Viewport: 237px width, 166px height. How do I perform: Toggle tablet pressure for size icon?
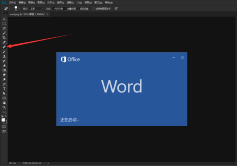116,8
